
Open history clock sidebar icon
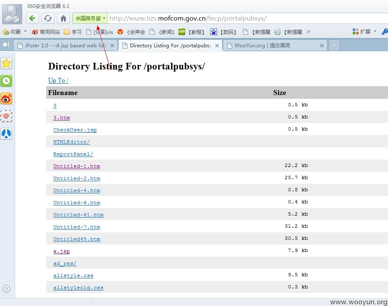(6, 81)
